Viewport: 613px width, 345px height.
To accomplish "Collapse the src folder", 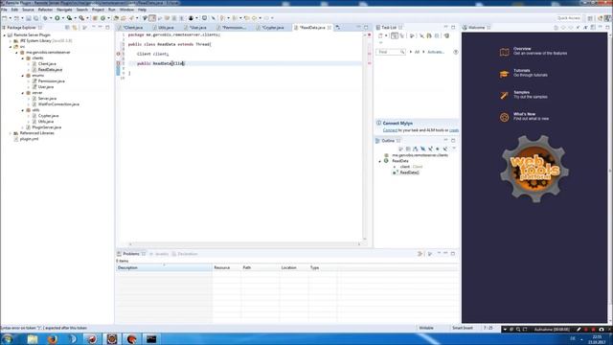I will 11,47.
